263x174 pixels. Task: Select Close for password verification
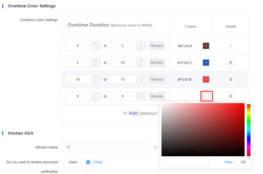(x=88, y=162)
